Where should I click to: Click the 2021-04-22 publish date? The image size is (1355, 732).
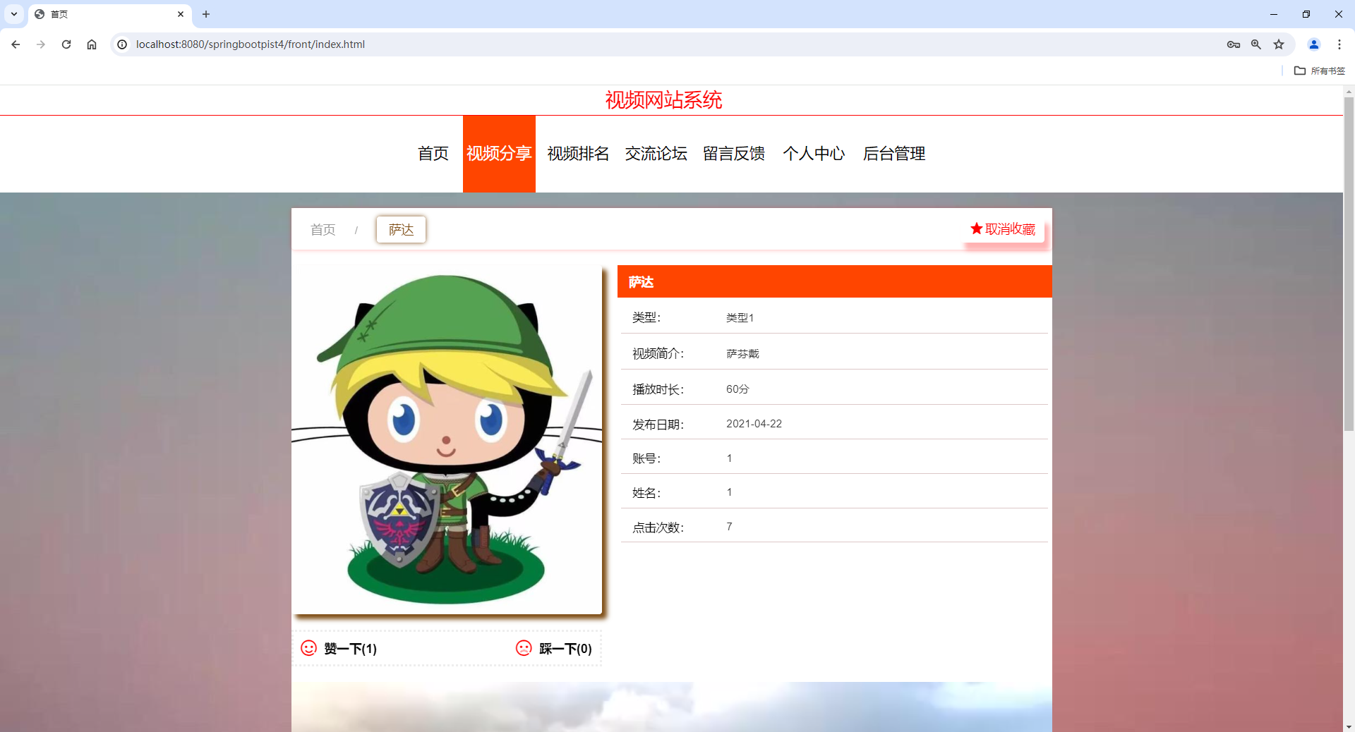pyautogui.click(x=754, y=424)
